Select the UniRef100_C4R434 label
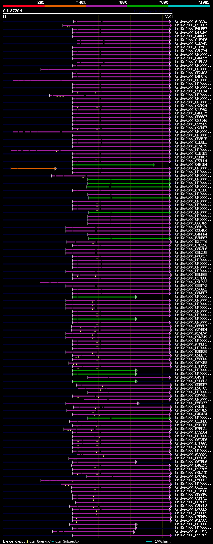 point(191,414)
